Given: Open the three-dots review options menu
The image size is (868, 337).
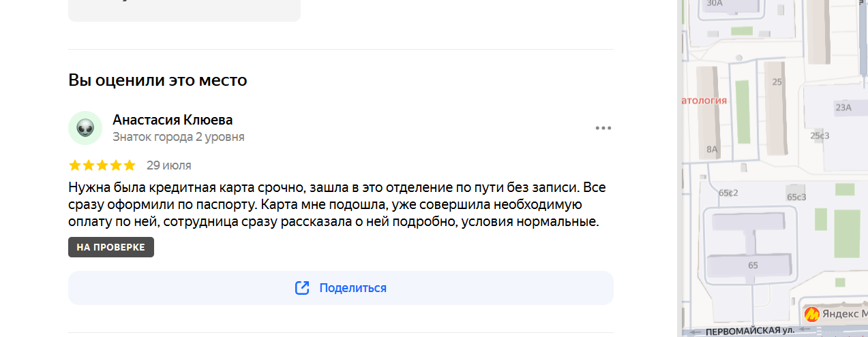Looking at the screenshot, I should point(603,128).
